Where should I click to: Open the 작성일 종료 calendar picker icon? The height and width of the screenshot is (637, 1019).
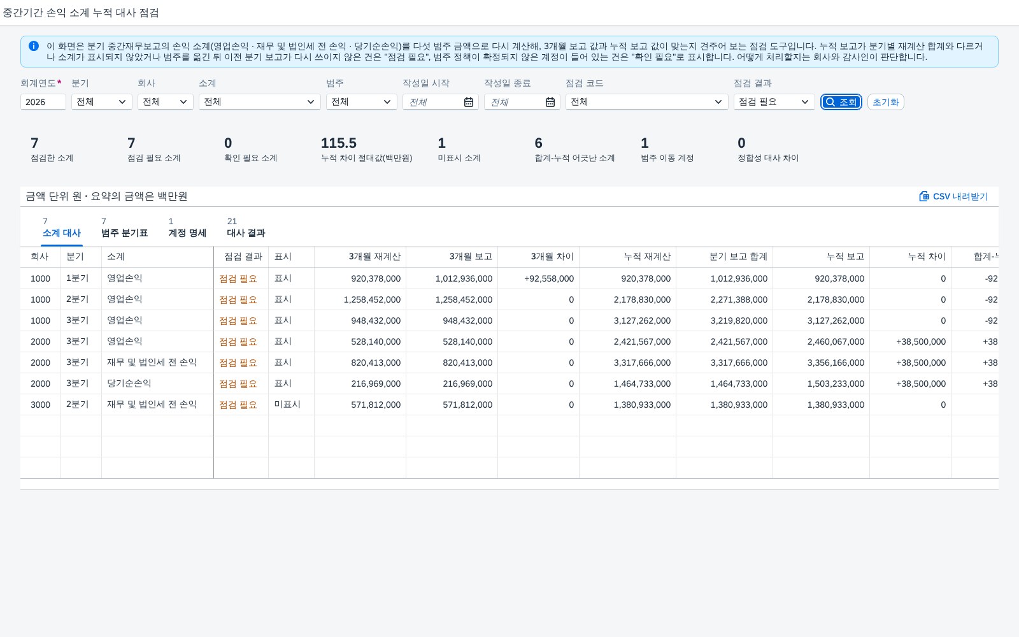tap(550, 102)
